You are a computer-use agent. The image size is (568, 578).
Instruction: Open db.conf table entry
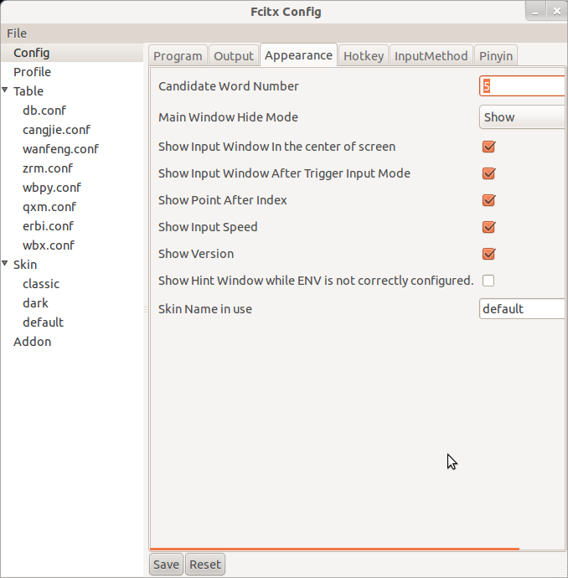click(44, 111)
